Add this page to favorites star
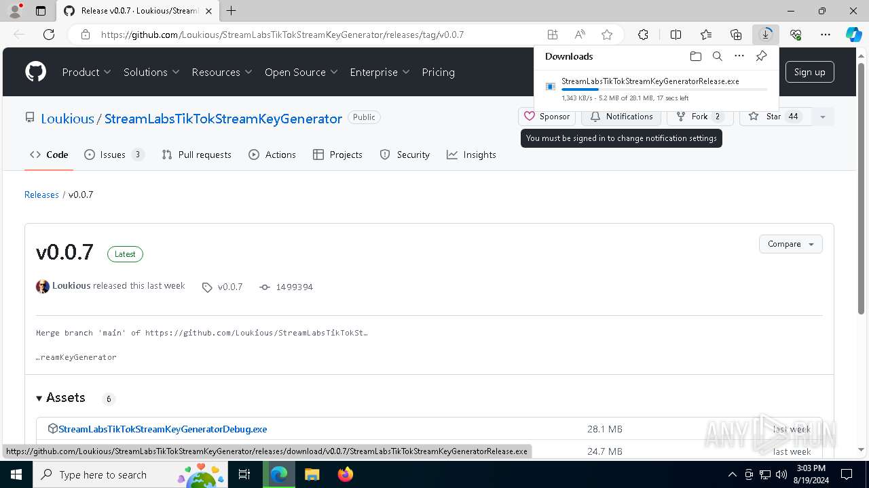 [607, 35]
